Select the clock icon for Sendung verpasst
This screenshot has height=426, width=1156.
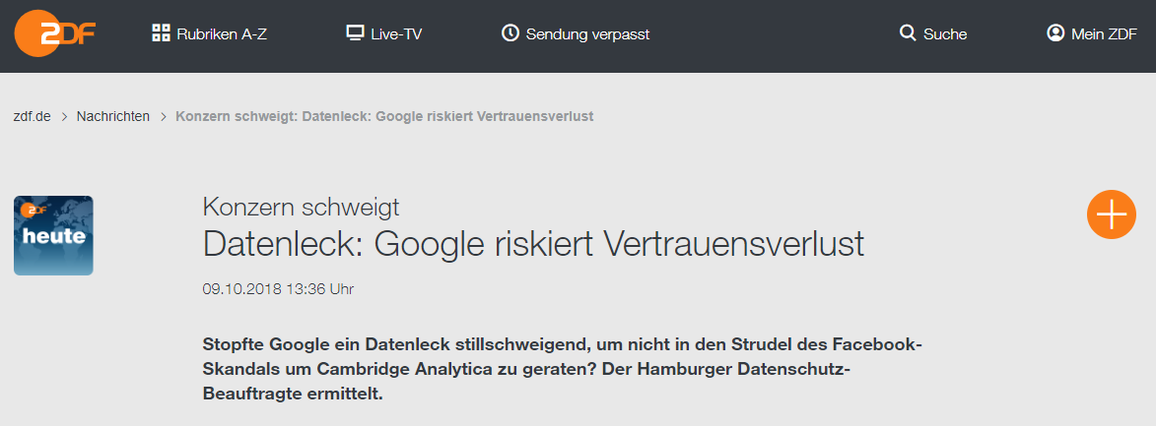pyautogui.click(x=510, y=33)
